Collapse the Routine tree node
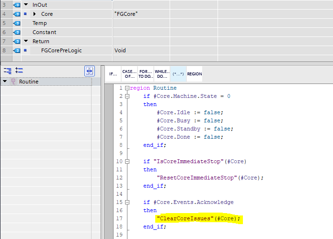 pos(5,82)
